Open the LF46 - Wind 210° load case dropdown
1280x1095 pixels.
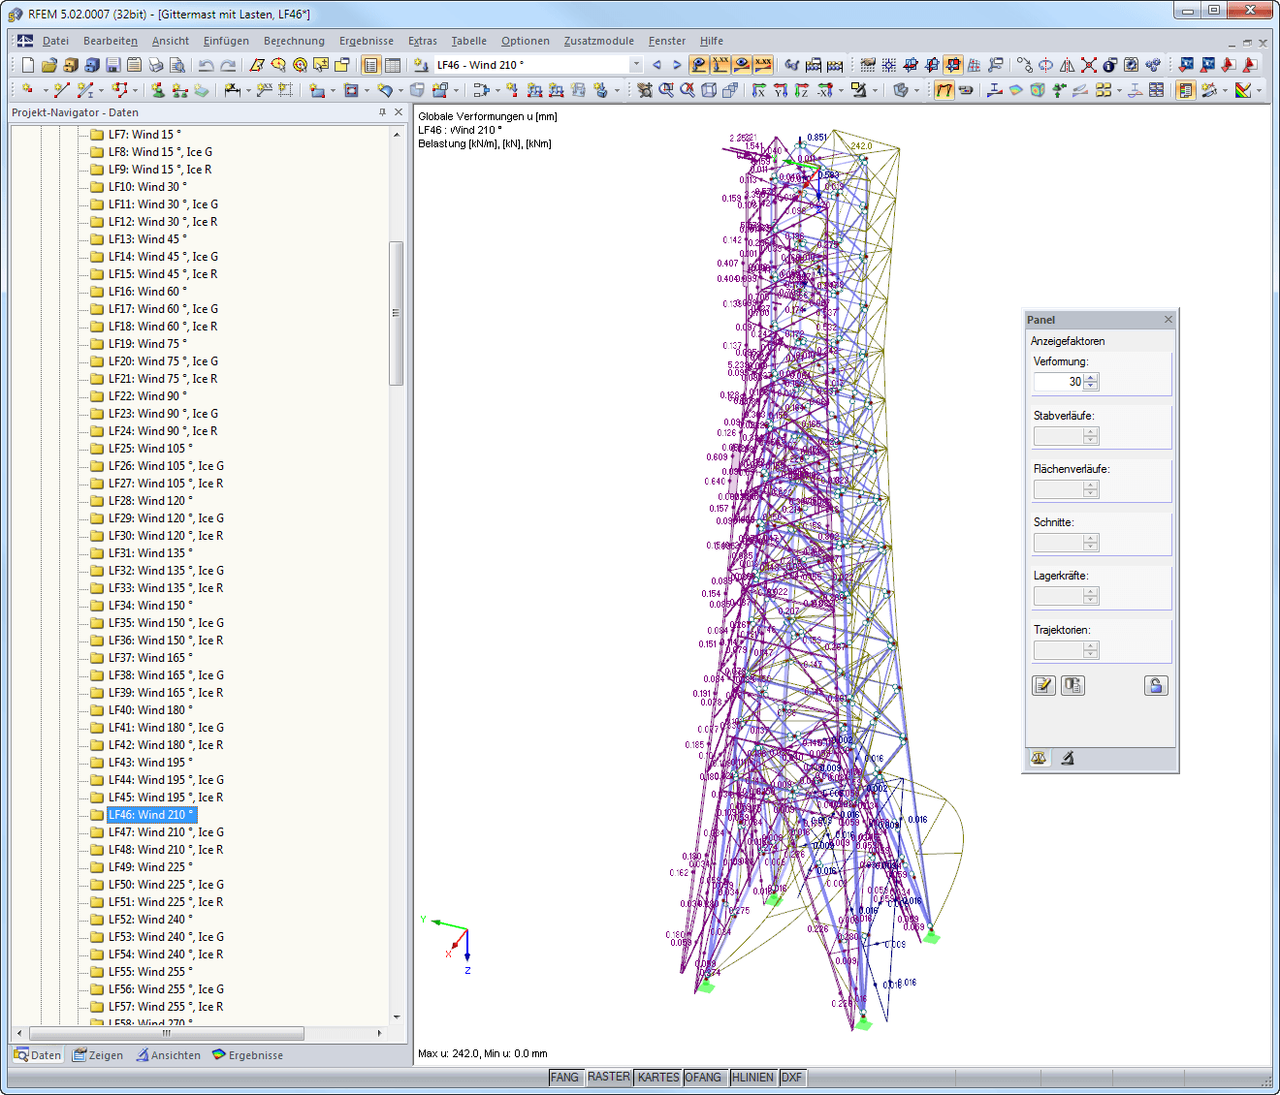[x=636, y=65]
